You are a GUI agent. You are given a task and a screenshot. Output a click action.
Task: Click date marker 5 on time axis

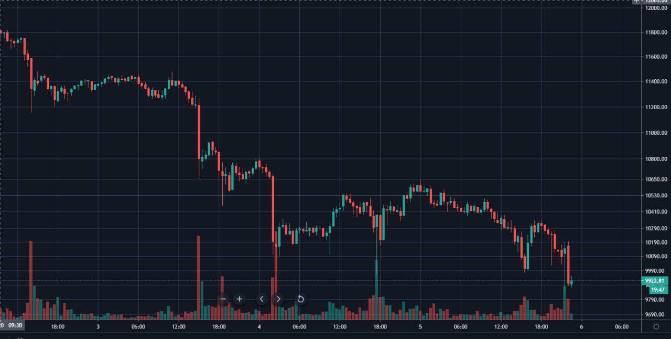[420, 326]
